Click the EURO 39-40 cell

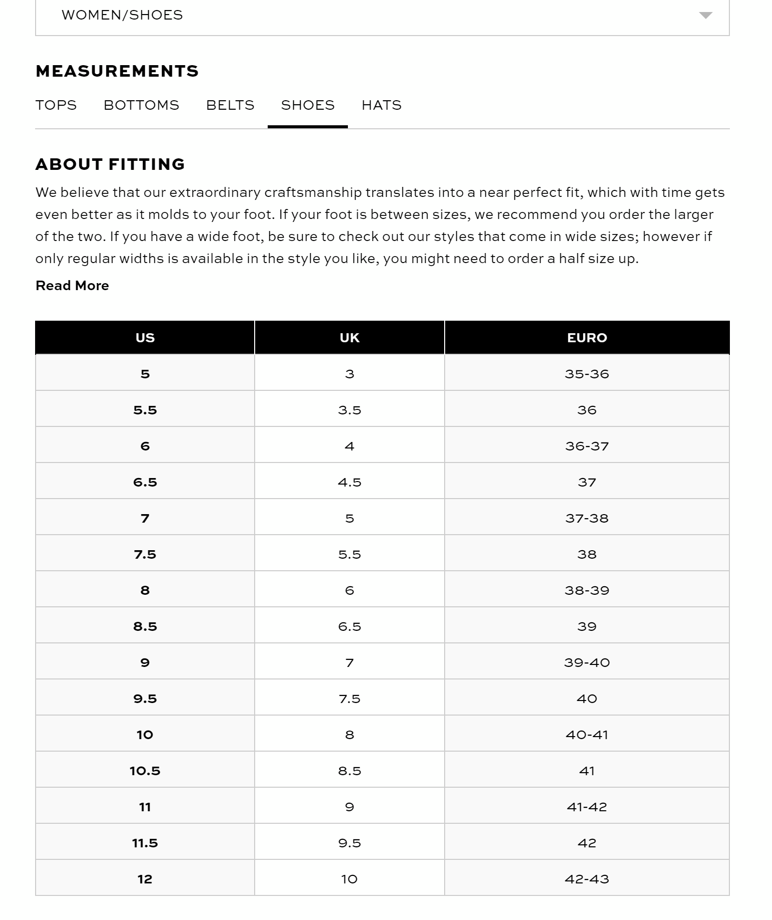pos(587,662)
